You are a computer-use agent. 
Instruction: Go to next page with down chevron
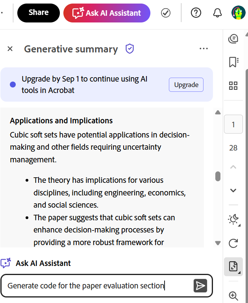233,190
